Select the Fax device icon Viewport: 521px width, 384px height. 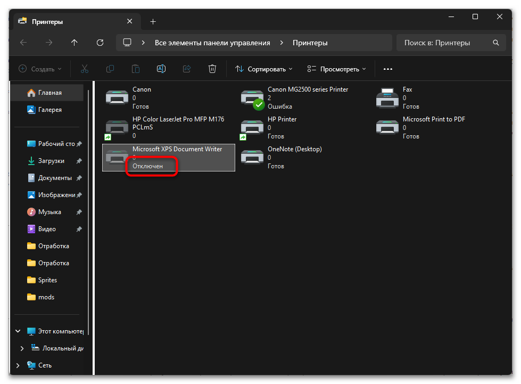coord(387,98)
